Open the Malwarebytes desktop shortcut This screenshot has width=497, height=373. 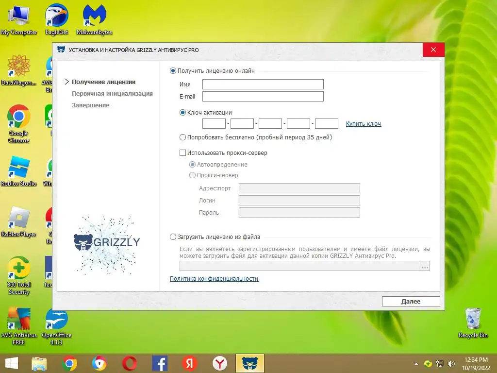[94, 19]
